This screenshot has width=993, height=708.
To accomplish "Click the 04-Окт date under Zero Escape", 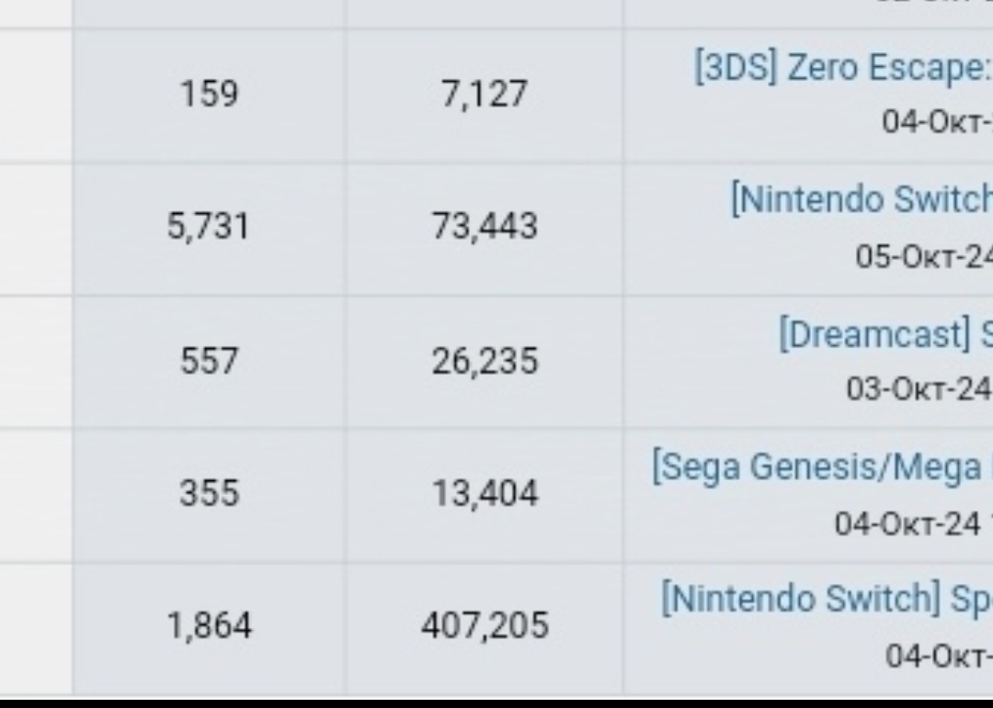I will pos(937,121).
